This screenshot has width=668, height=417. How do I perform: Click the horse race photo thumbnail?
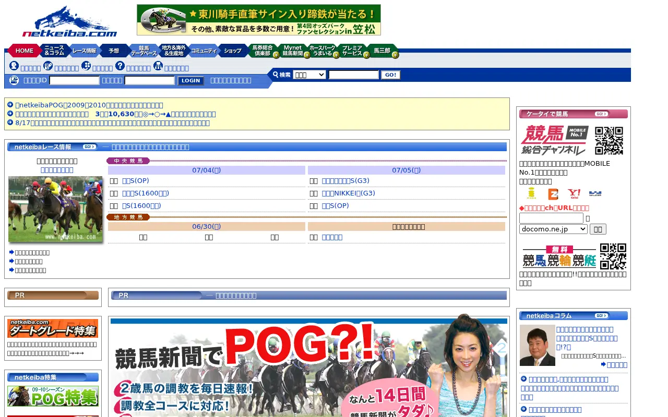[55, 209]
